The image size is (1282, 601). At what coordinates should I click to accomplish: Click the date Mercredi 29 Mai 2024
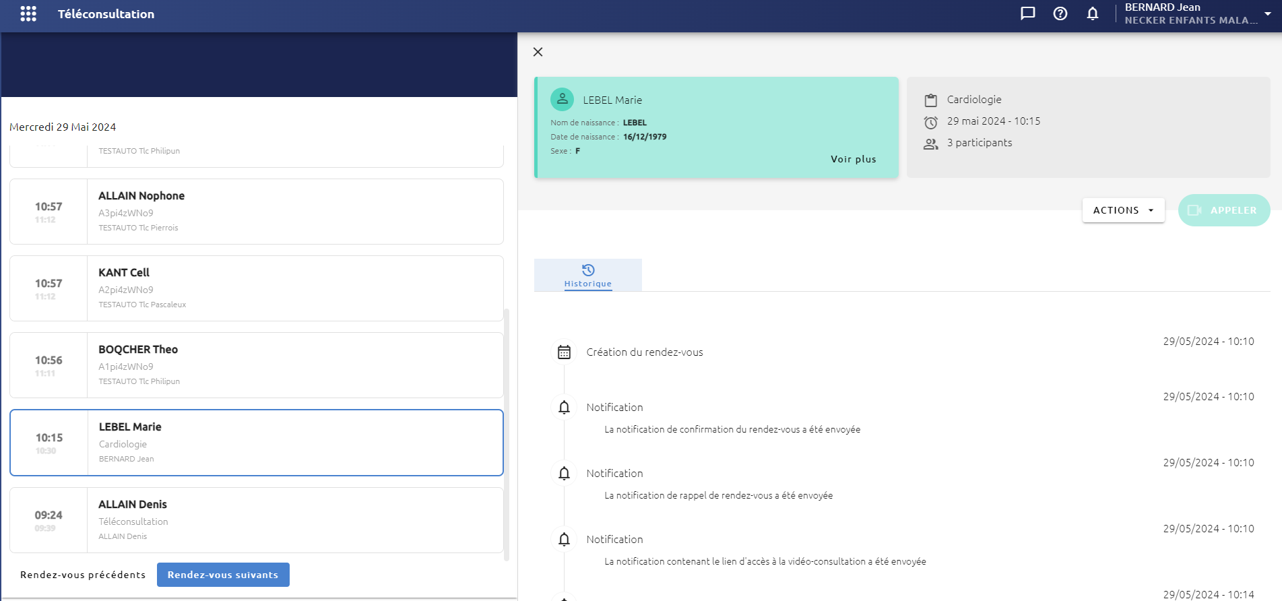pos(63,127)
